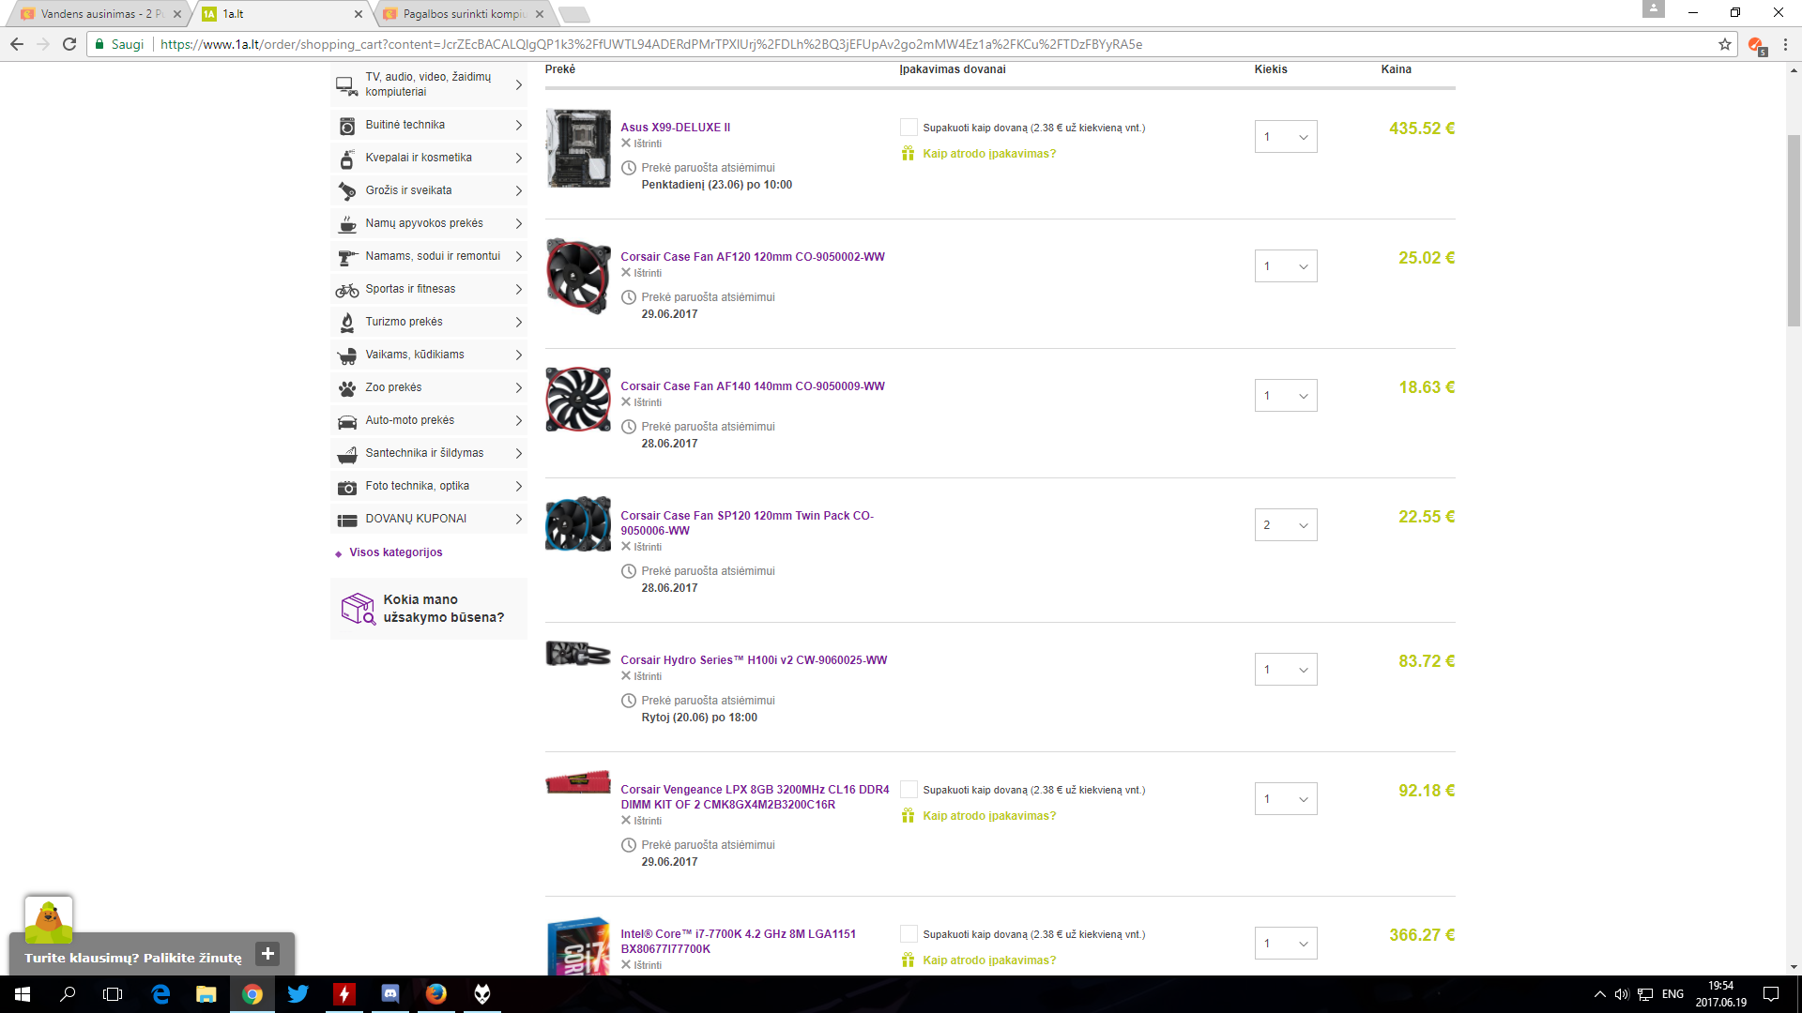Screen dimensions: 1802x1013
Task: Open Corsair Case Fan AF140 140mm link
Action: [753, 386]
